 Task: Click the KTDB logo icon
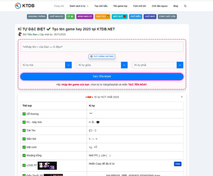(x=18, y=6)
